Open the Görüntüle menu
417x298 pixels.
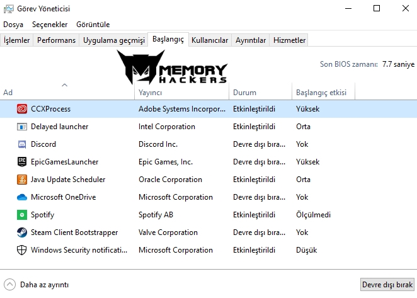click(x=93, y=25)
